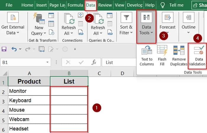Click the Outline group icon

pos(189,17)
